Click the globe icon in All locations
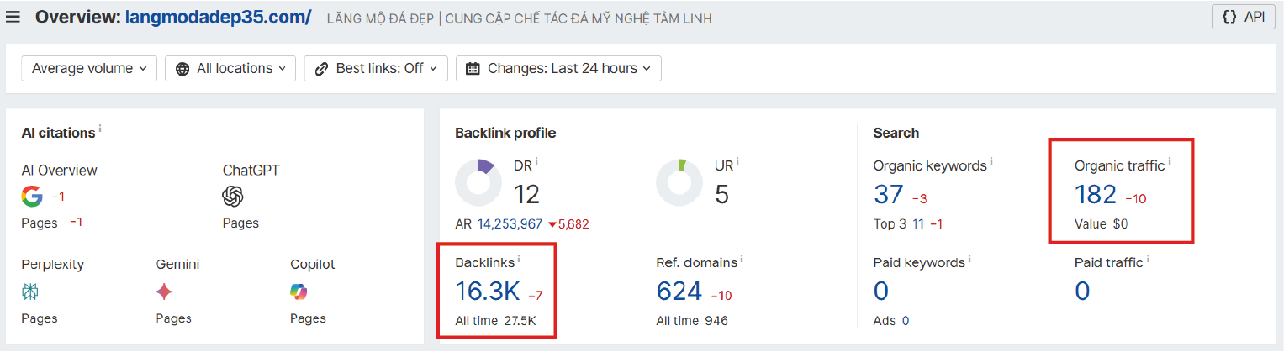The image size is (1284, 352). click(182, 69)
